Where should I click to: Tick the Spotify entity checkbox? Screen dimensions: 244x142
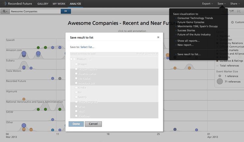[x=76, y=97]
